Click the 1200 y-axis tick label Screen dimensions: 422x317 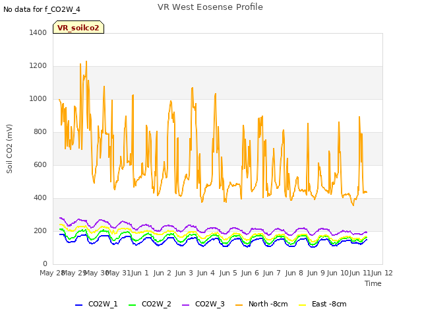click(38, 66)
